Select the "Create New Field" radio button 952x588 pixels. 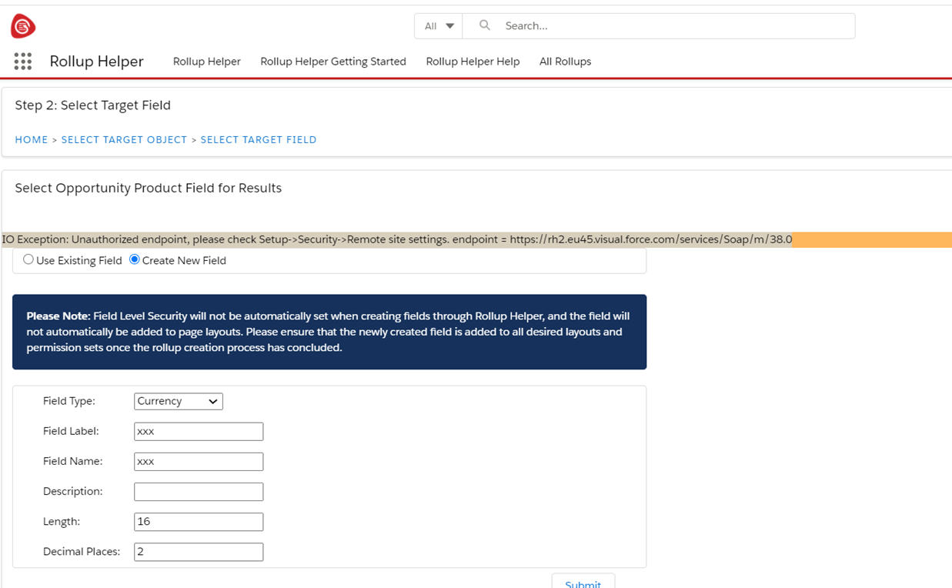tap(134, 260)
